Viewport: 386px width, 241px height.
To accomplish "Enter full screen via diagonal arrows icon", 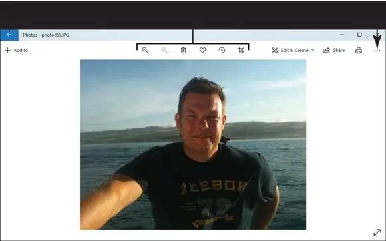I will 377,232.
